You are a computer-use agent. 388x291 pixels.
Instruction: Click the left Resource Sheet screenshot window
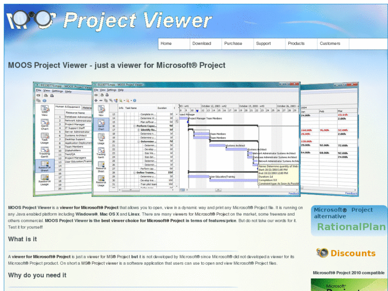pos(62,139)
